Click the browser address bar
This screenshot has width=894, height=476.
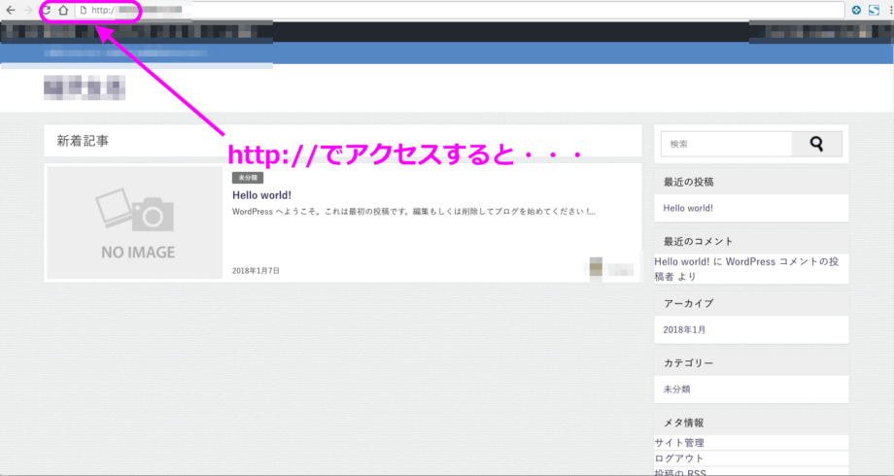point(466,10)
